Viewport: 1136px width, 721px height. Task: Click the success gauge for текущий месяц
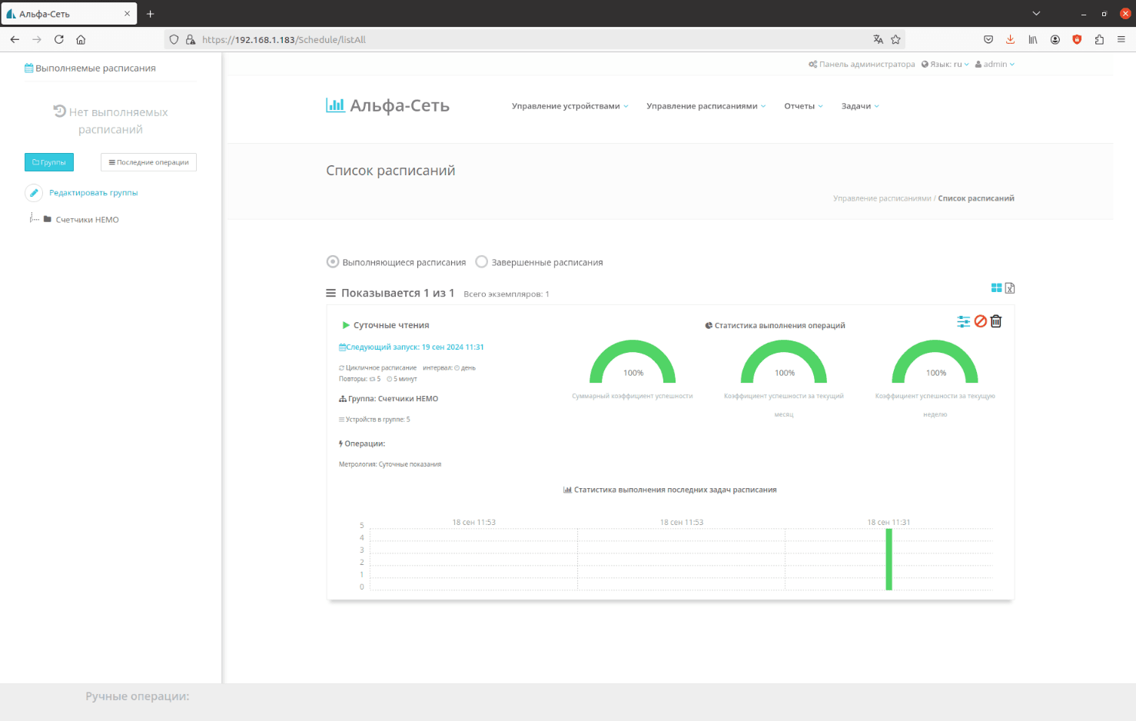point(784,362)
